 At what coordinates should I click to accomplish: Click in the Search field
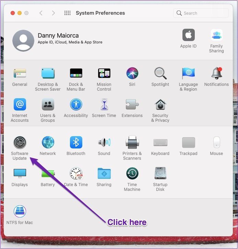point(201,13)
